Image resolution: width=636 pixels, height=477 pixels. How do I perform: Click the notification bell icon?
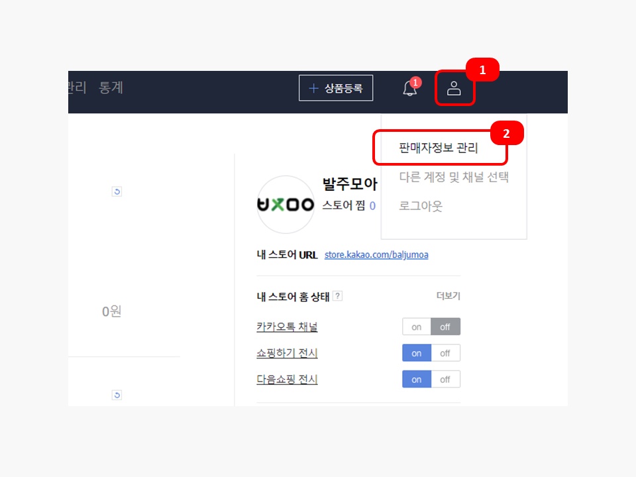pos(410,88)
